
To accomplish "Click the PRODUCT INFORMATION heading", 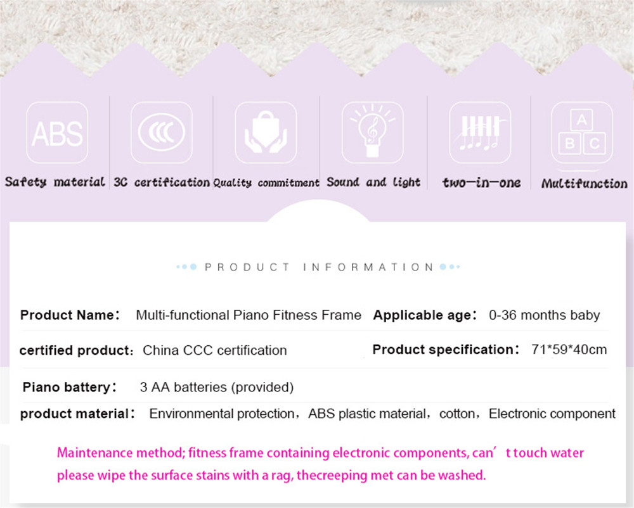I will pyautogui.click(x=319, y=267).
